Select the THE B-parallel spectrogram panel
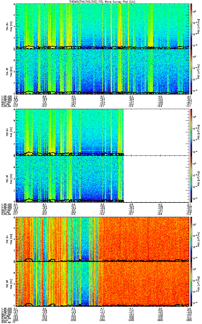 [x=103, y=284]
